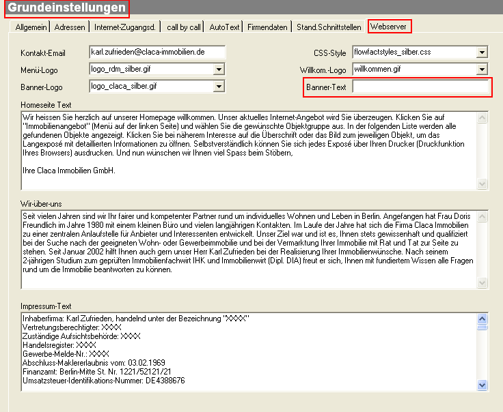This screenshot has width=503, height=412.
Task: Click the 'Finanzamt: Berlin-Mitte' line
Action: 97,372
